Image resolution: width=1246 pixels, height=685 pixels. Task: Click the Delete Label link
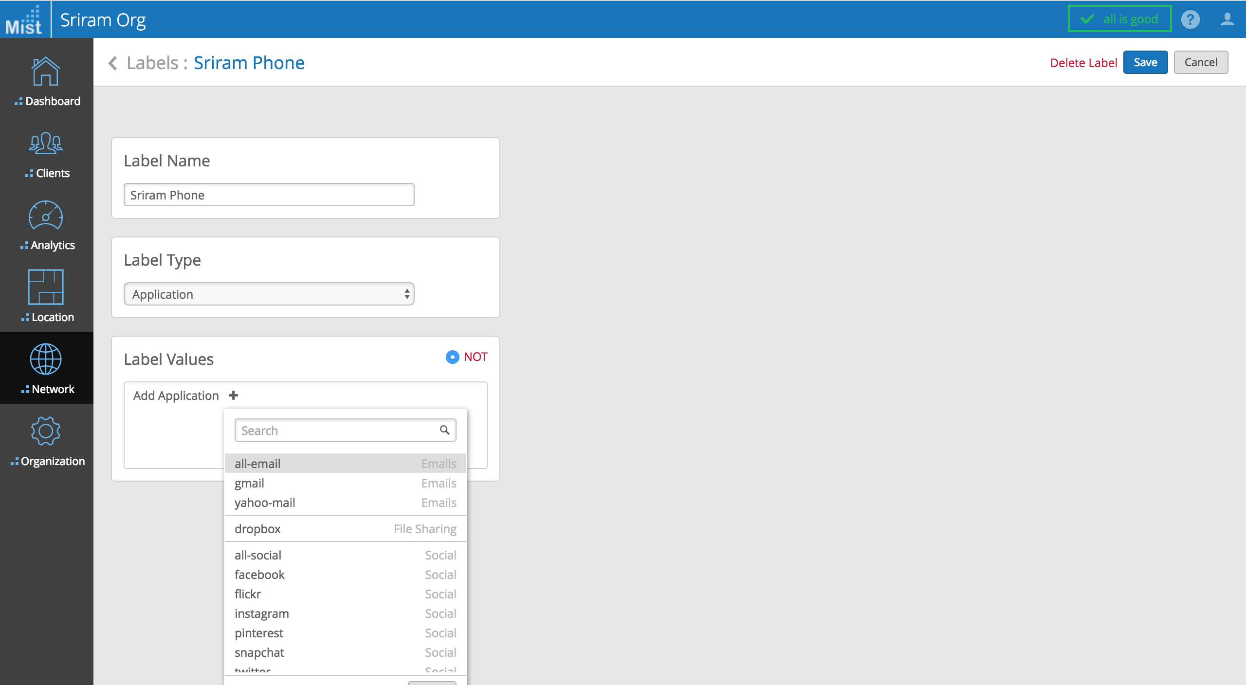coord(1083,63)
